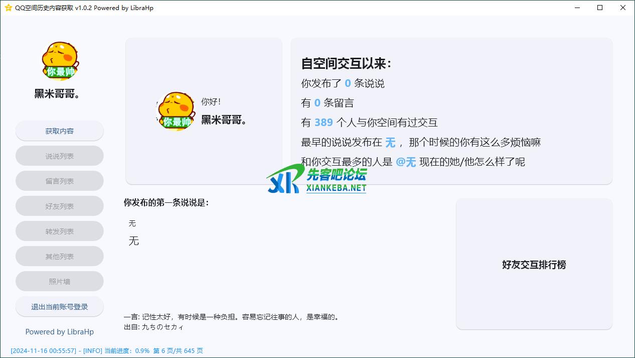Click the 获取内容 button
Screen dimensions: 635x358
[60, 131]
